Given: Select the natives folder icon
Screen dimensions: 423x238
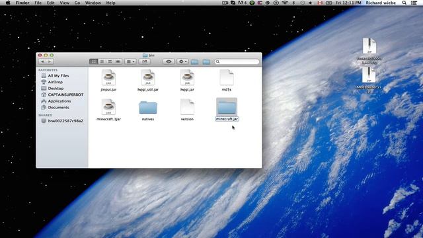Looking at the screenshot, I should pyautogui.click(x=148, y=107).
